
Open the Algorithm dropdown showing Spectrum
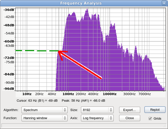[x=45, y=110]
